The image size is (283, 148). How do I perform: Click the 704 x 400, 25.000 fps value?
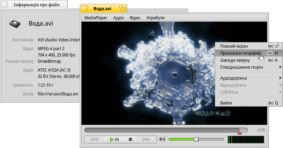click(x=56, y=55)
